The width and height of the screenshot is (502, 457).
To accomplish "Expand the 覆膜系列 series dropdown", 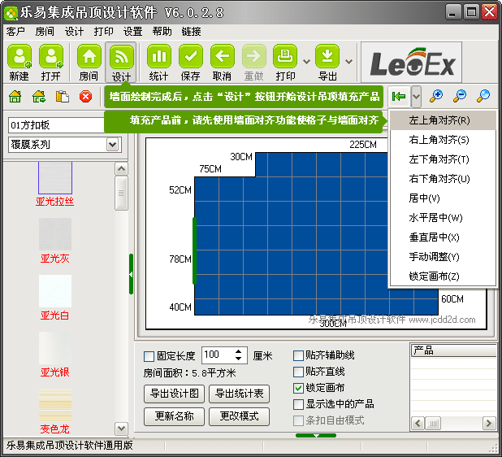I will tap(112, 145).
